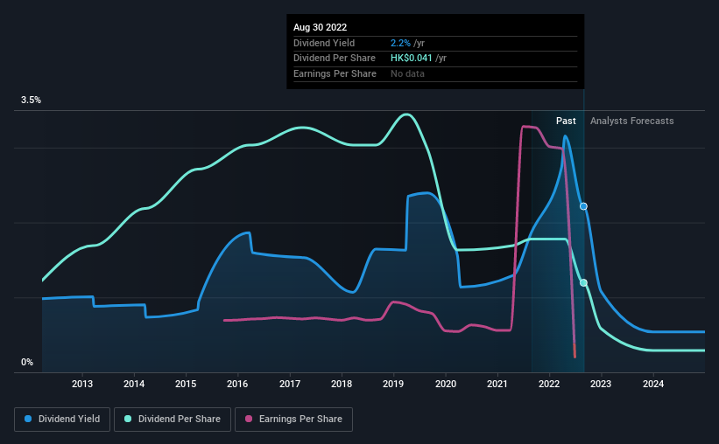Click the Analysts Forecasts label

click(x=631, y=121)
